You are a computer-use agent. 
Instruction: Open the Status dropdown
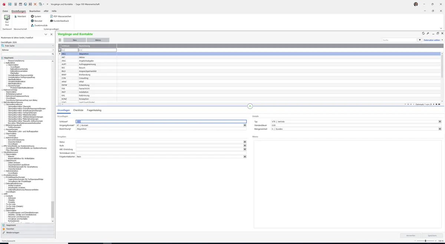tap(245, 142)
